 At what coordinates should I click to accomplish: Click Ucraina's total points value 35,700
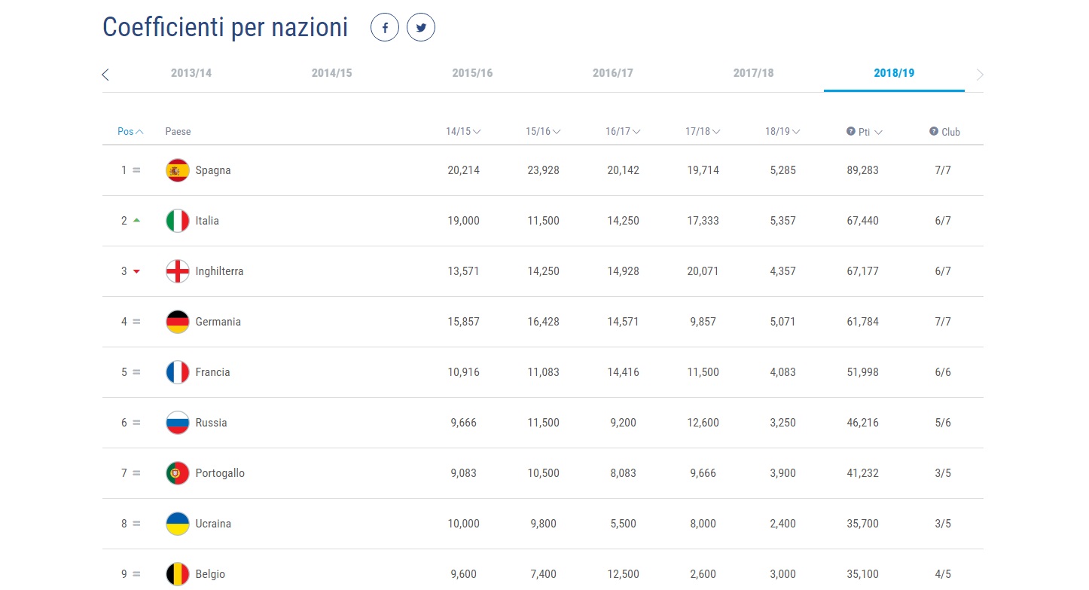tap(862, 524)
